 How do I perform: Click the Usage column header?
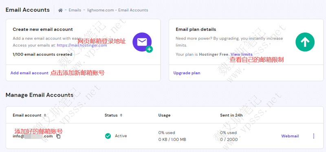pyautogui.click(x=164, y=115)
